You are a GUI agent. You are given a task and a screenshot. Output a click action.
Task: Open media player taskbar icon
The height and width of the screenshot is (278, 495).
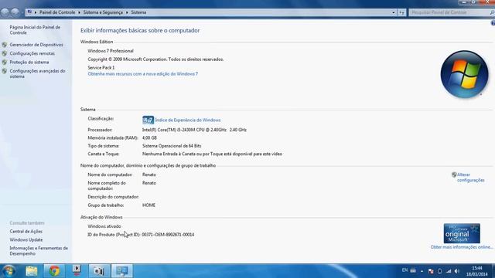[77, 271]
